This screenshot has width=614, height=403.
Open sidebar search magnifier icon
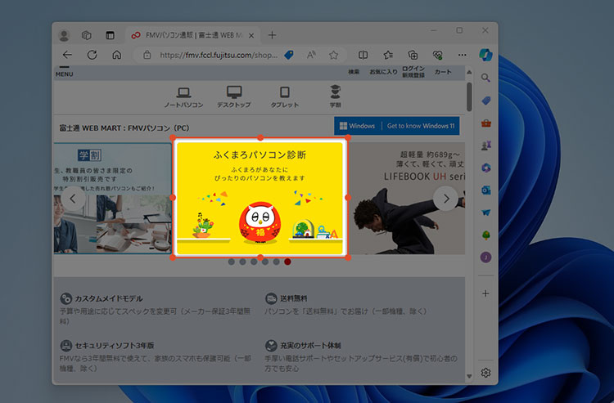click(485, 78)
